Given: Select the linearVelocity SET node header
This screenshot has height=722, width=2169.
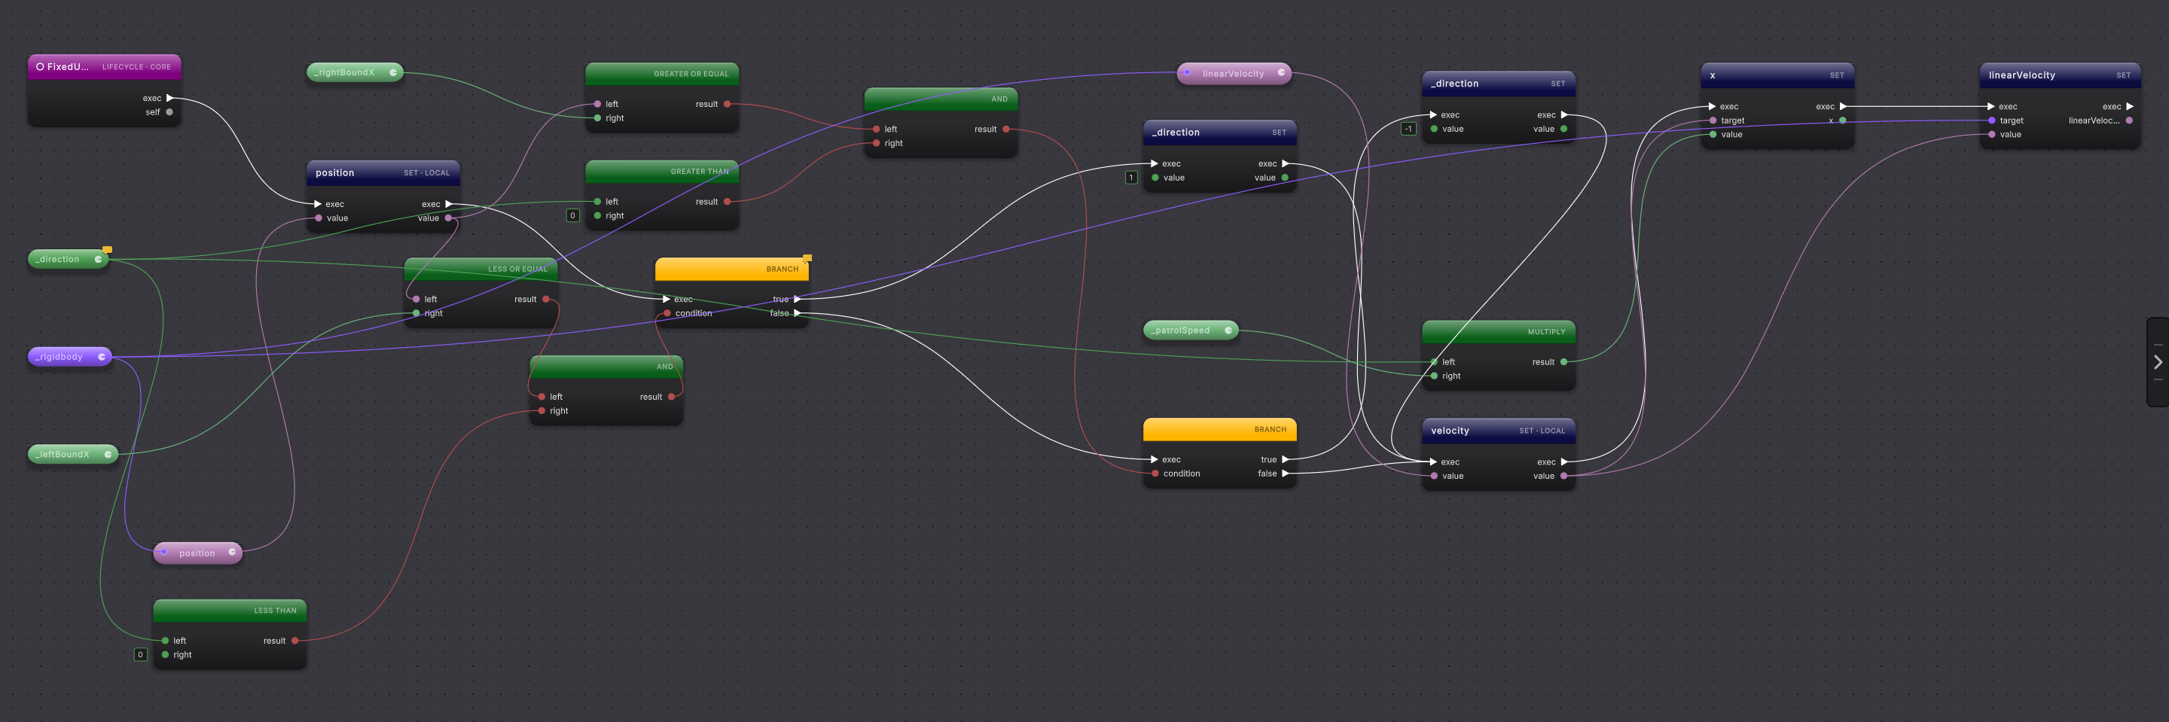Looking at the screenshot, I should 2060,75.
